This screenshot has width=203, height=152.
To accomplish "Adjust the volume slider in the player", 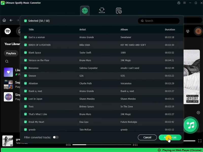I will [189, 141].
